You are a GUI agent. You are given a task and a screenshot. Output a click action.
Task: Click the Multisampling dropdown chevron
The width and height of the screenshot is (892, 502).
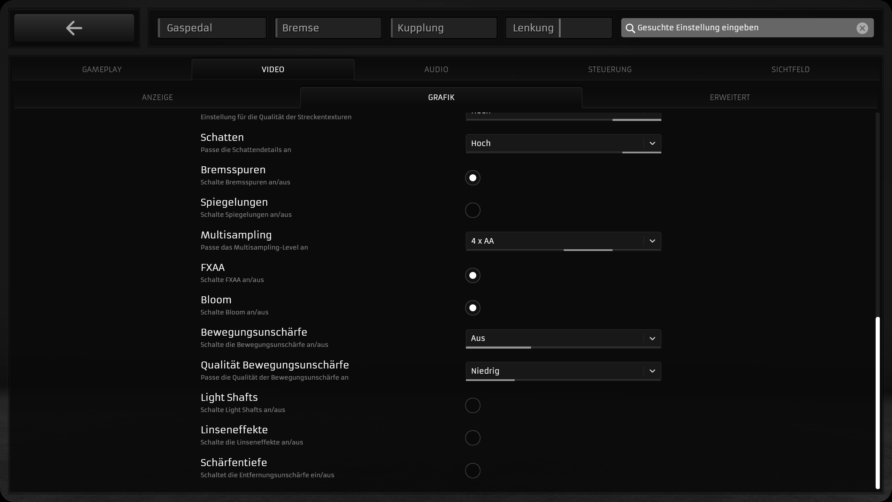652,241
